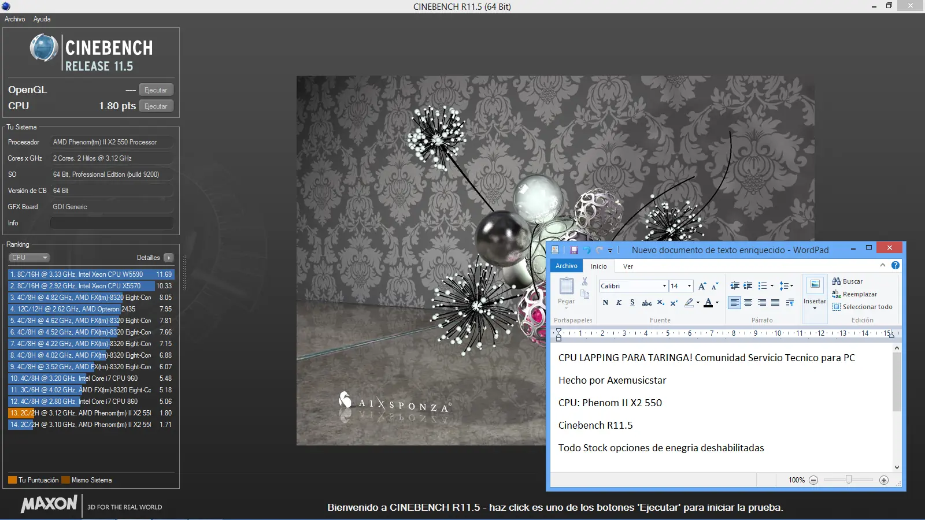The image size is (925, 520).
Task: Open WordPad help with the question mark icon
Action: (896, 266)
